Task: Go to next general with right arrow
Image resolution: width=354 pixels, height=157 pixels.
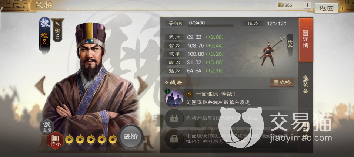Action: [x=143, y=86]
